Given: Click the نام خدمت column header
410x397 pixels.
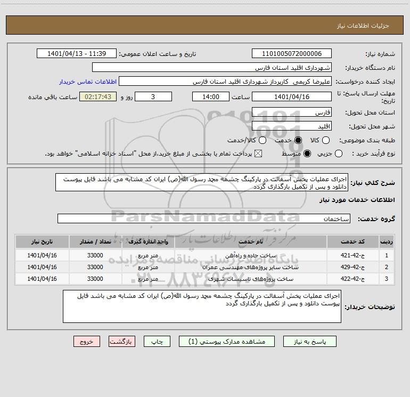Looking at the screenshot, I should coord(250,241).
